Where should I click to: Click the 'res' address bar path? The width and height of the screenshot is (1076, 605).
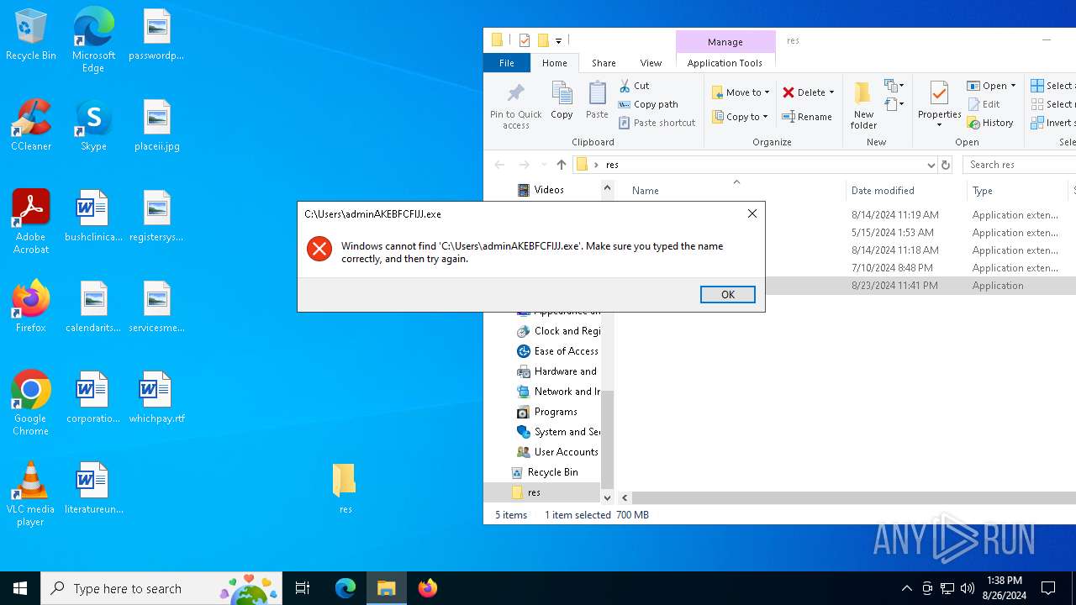(612, 165)
